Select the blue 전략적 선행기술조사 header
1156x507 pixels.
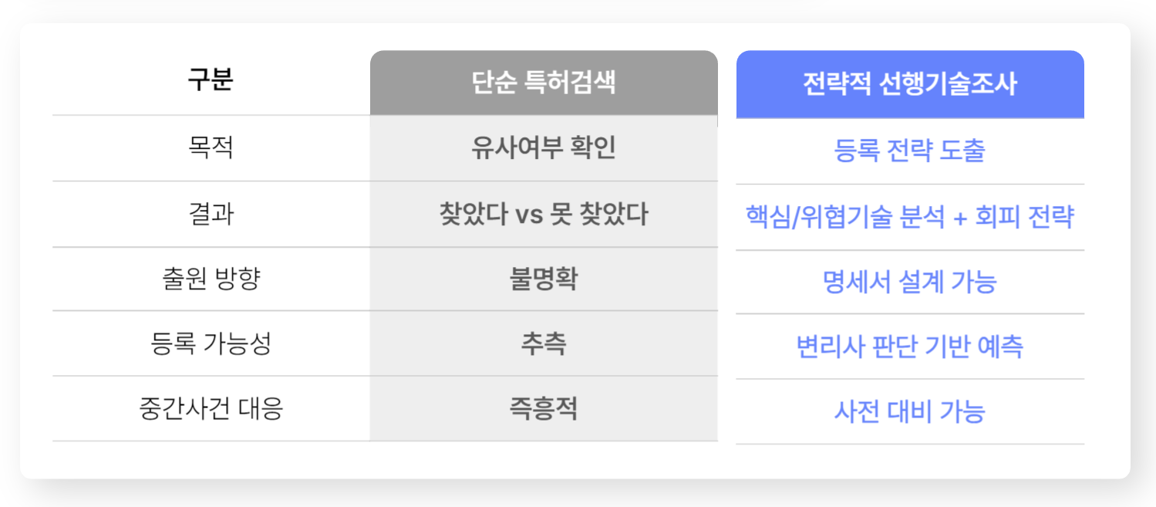coord(910,84)
